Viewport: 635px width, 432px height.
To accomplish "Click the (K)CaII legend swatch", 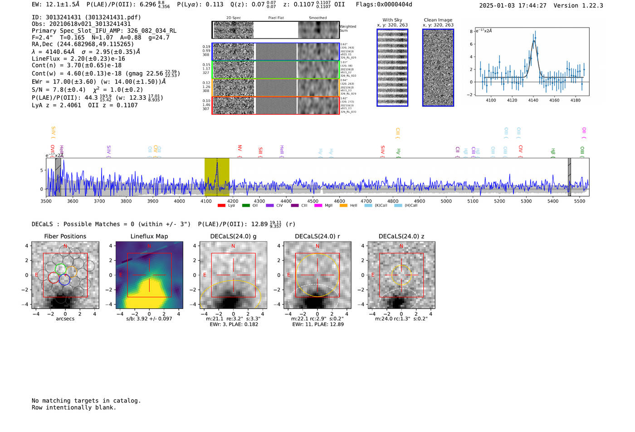I will pyautogui.click(x=368, y=205).
